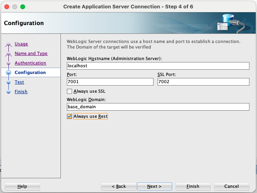
Task: Jump to the Authentication step
Action: point(30,63)
